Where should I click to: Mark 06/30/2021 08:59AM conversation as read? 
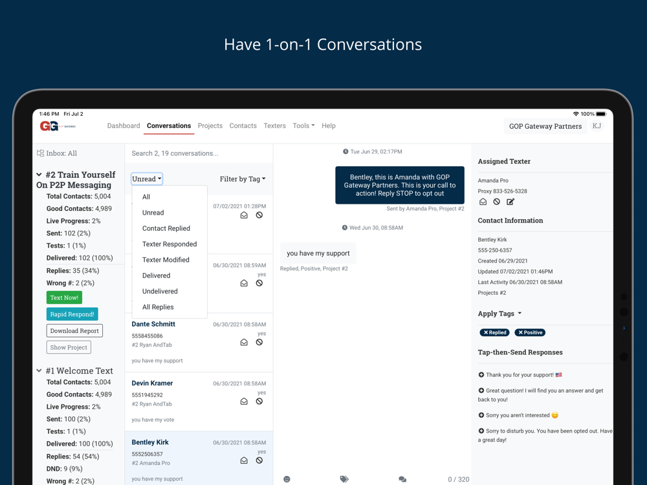pyautogui.click(x=244, y=283)
